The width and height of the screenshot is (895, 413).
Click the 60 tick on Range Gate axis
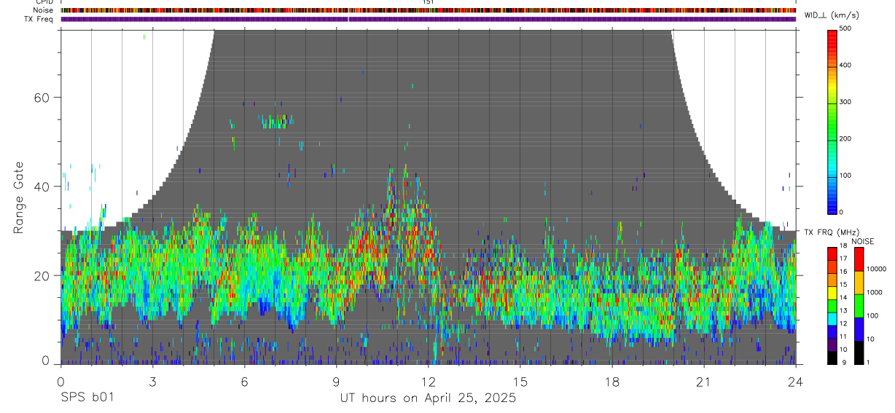[x=42, y=98]
